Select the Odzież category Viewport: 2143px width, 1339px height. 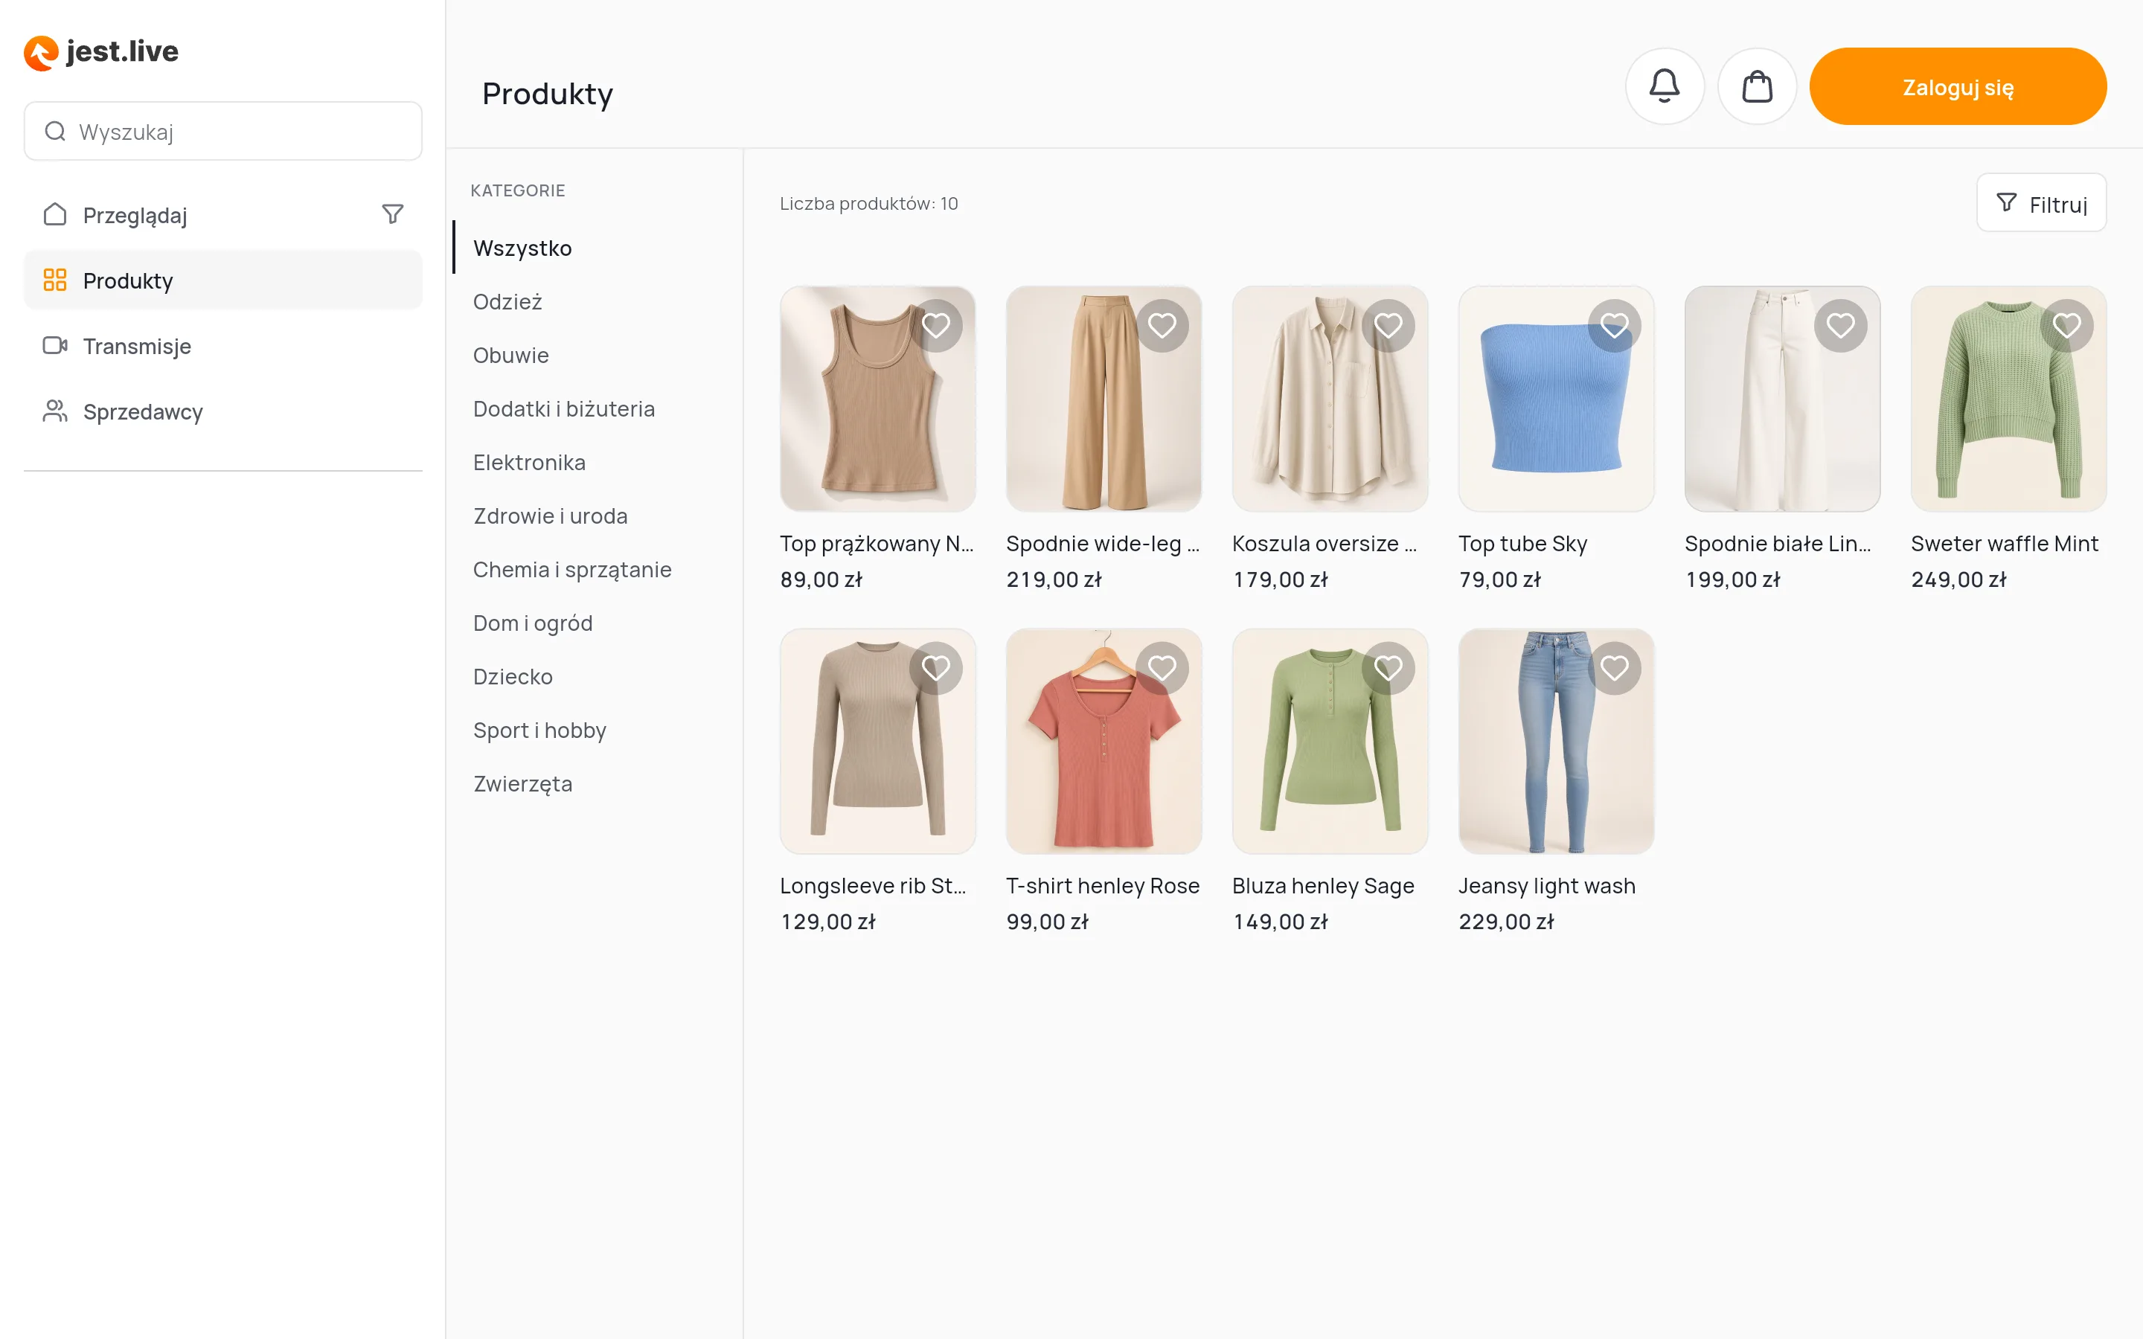[x=507, y=302]
